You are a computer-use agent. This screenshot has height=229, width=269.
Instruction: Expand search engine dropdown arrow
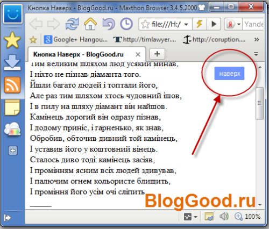(x=238, y=24)
